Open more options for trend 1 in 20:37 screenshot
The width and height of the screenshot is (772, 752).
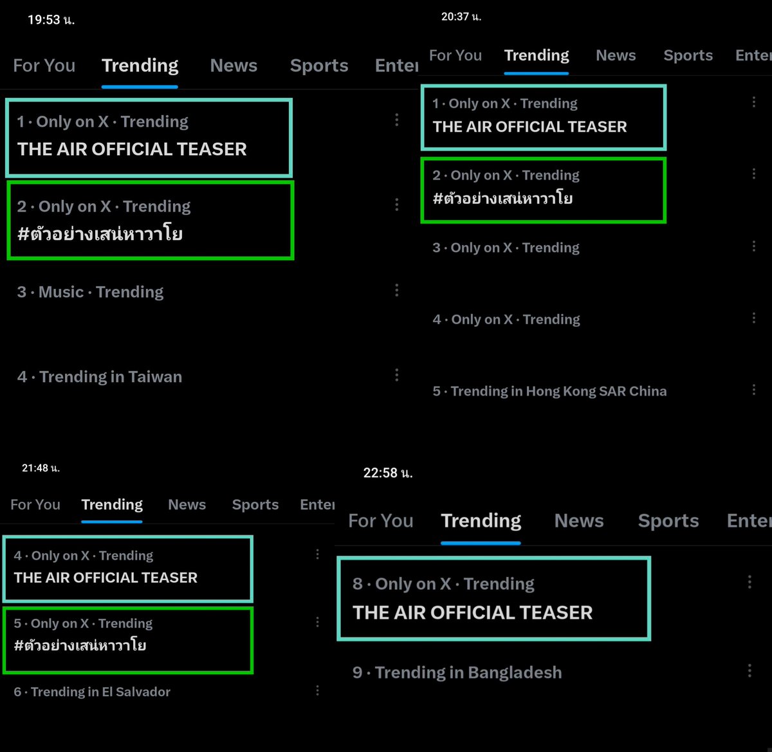coord(754,102)
